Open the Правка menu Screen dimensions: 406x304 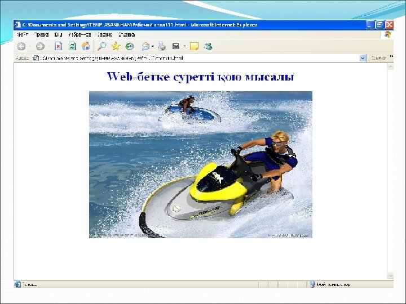click(x=41, y=34)
